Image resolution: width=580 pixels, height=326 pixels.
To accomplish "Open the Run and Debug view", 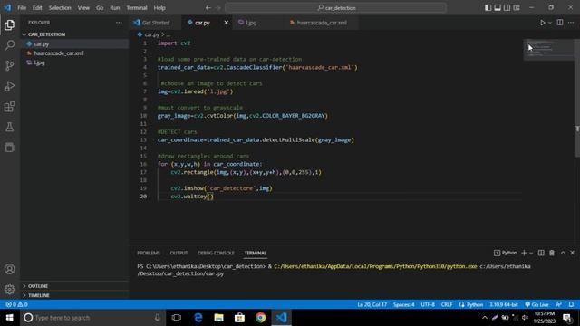I will (10, 86).
